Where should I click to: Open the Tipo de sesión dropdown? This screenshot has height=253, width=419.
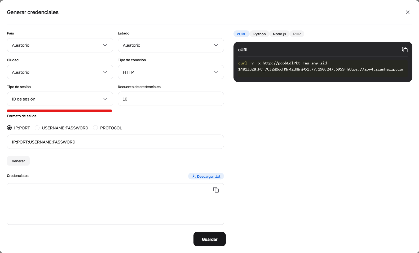(60, 99)
